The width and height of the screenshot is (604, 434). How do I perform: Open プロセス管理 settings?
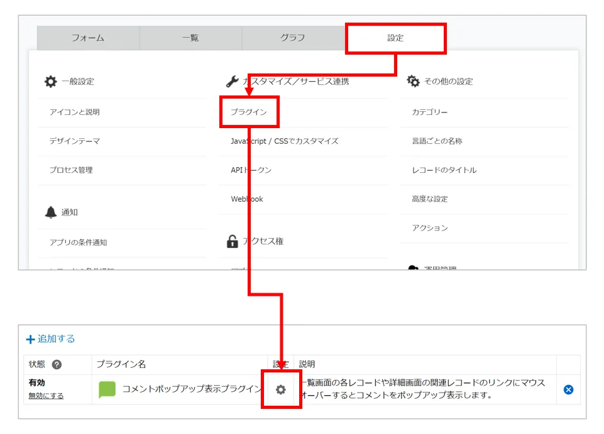click(x=71, y=170)
